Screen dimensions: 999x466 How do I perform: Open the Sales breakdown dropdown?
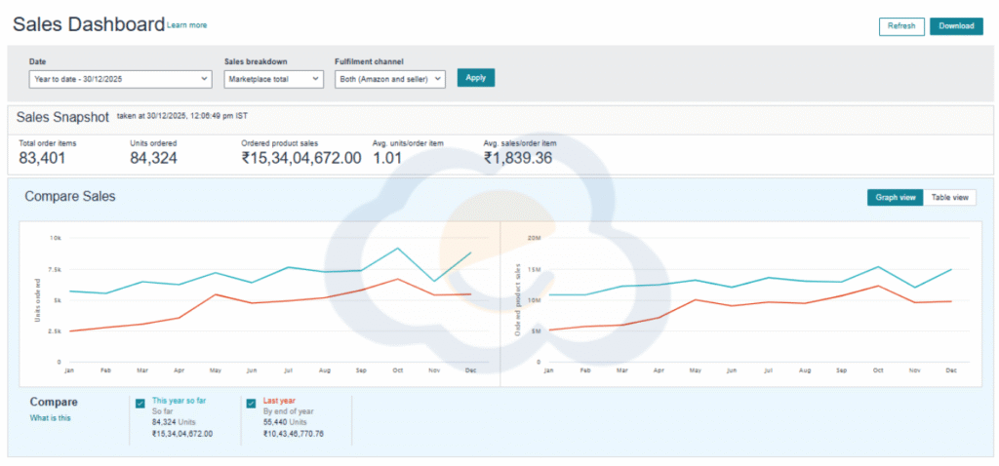(x=273, y=78)
